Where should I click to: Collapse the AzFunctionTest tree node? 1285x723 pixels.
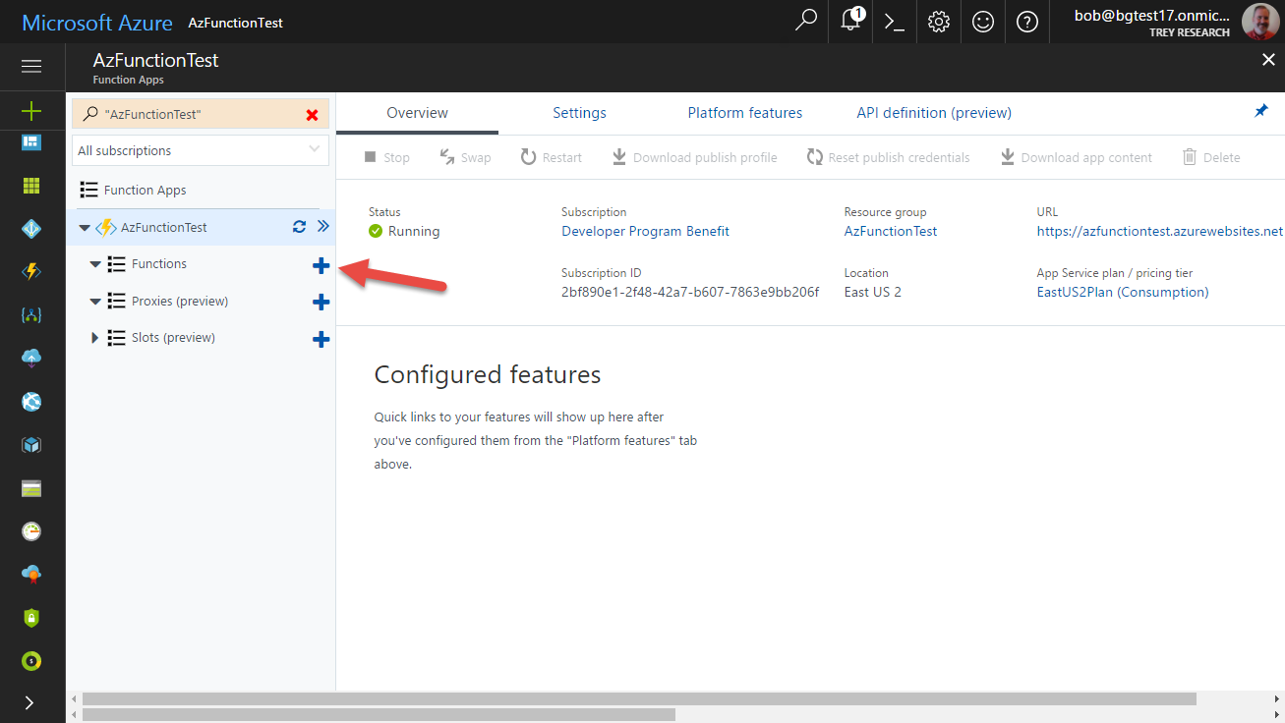pos(84,228)
